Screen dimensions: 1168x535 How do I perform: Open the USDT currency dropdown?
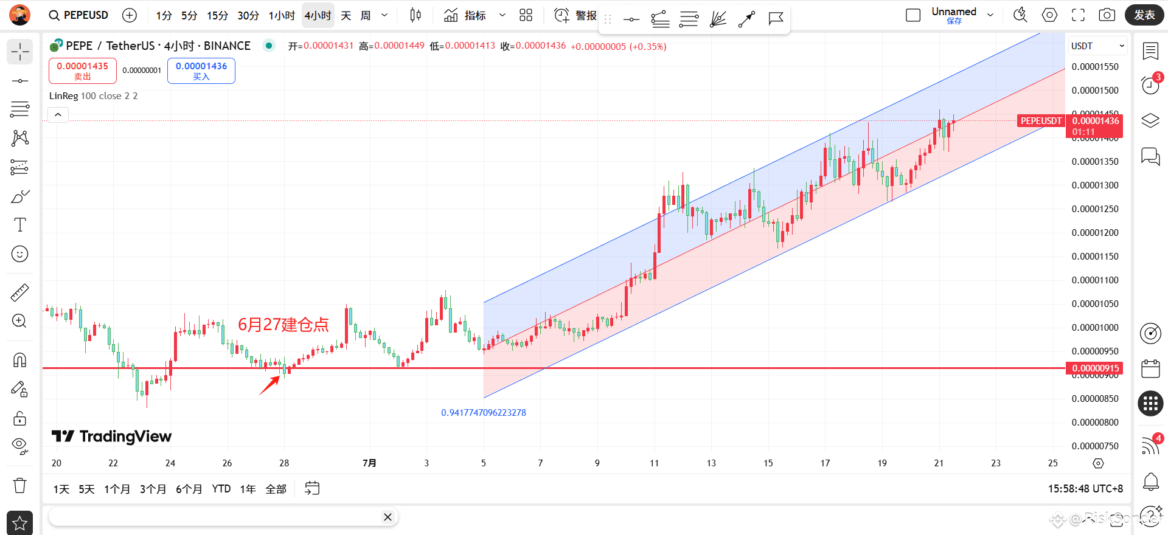pos(1098,46)
